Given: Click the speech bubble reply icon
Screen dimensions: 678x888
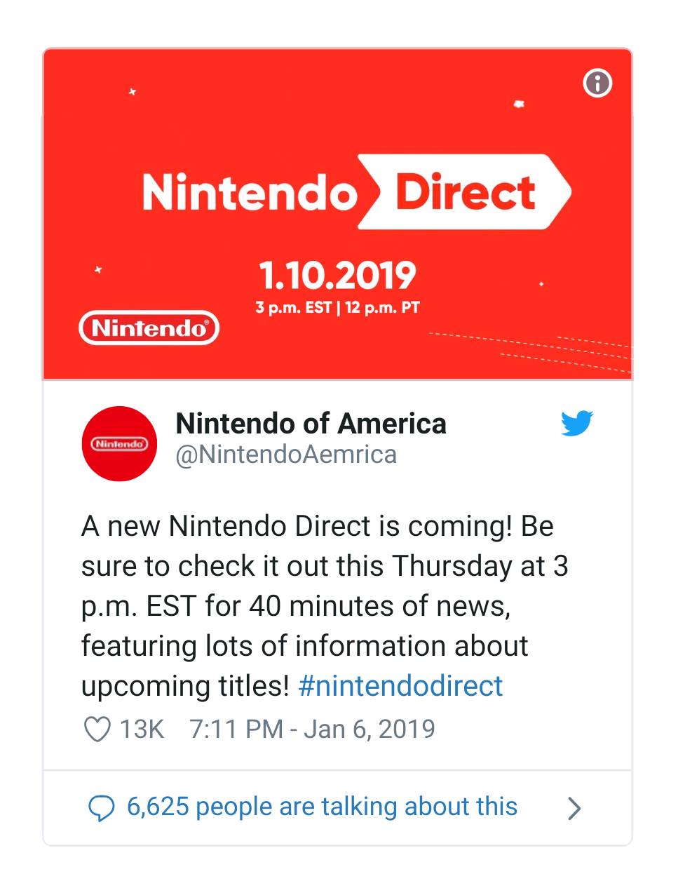Looking at the screenshot, I should coord(101,808).
